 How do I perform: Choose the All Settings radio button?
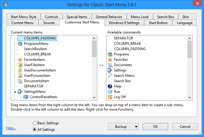35,129
